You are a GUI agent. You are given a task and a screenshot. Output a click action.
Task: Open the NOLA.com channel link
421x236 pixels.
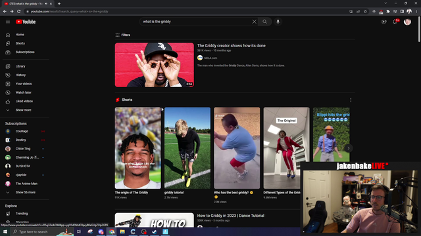pyautogui.click(x=210, y=58)
